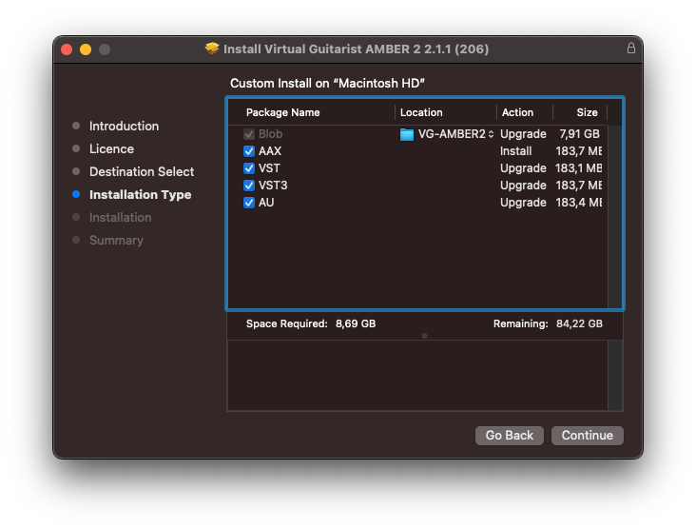
Task: Click the split divider handle dot
Action: point(424,336)
